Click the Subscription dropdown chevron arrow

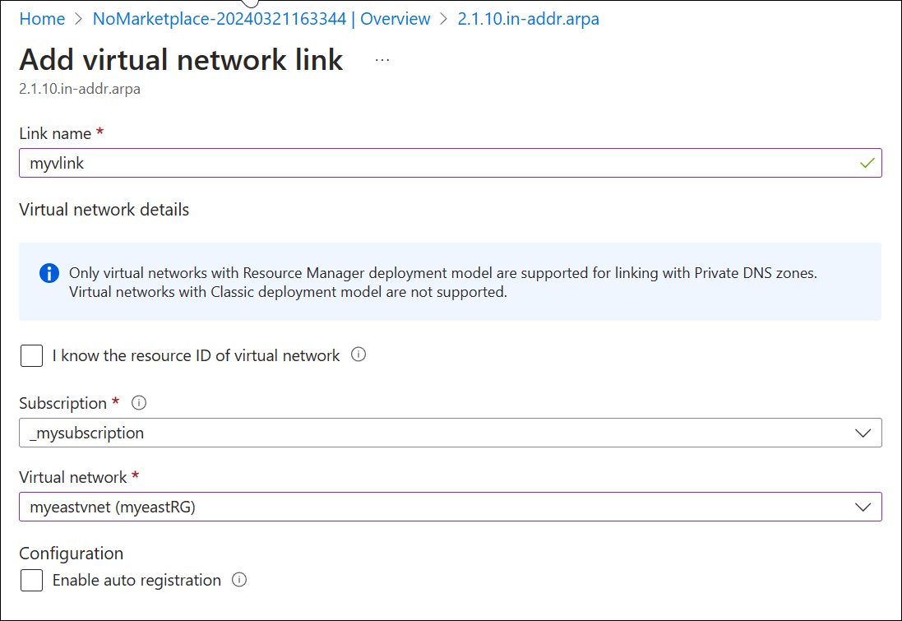click(x=863, y=433)
